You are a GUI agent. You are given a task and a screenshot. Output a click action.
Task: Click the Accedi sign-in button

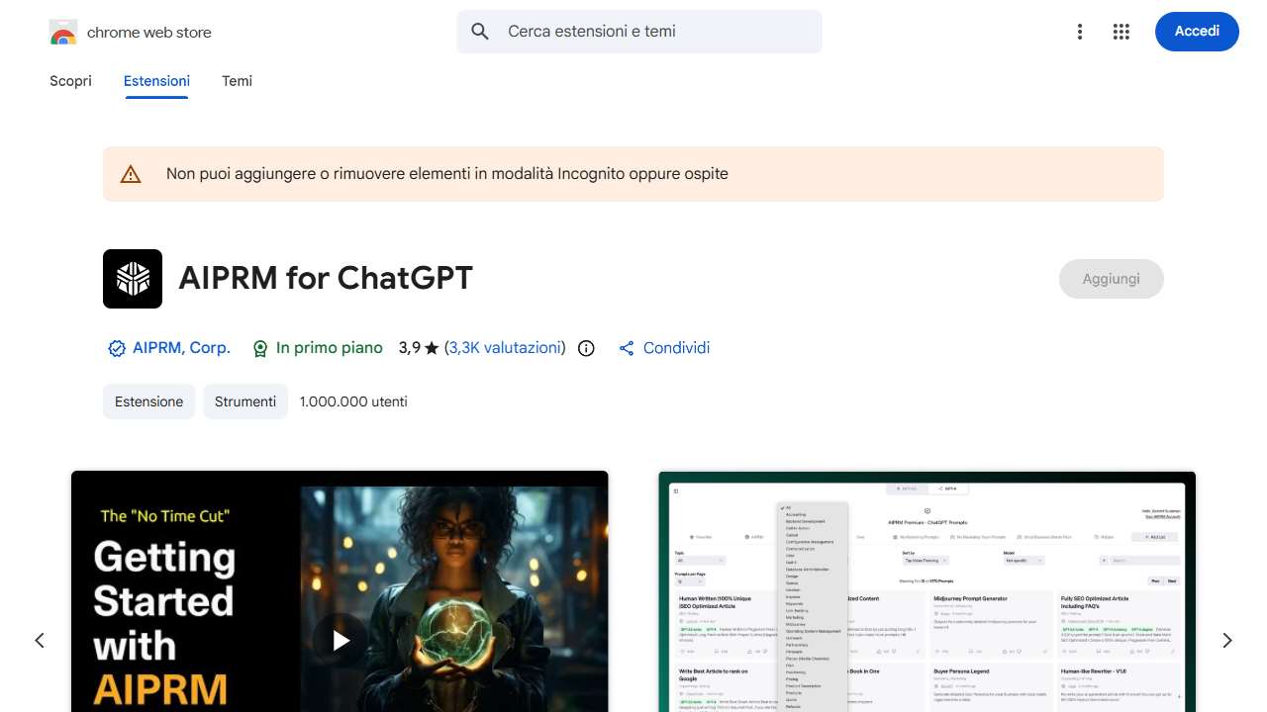1197,32
